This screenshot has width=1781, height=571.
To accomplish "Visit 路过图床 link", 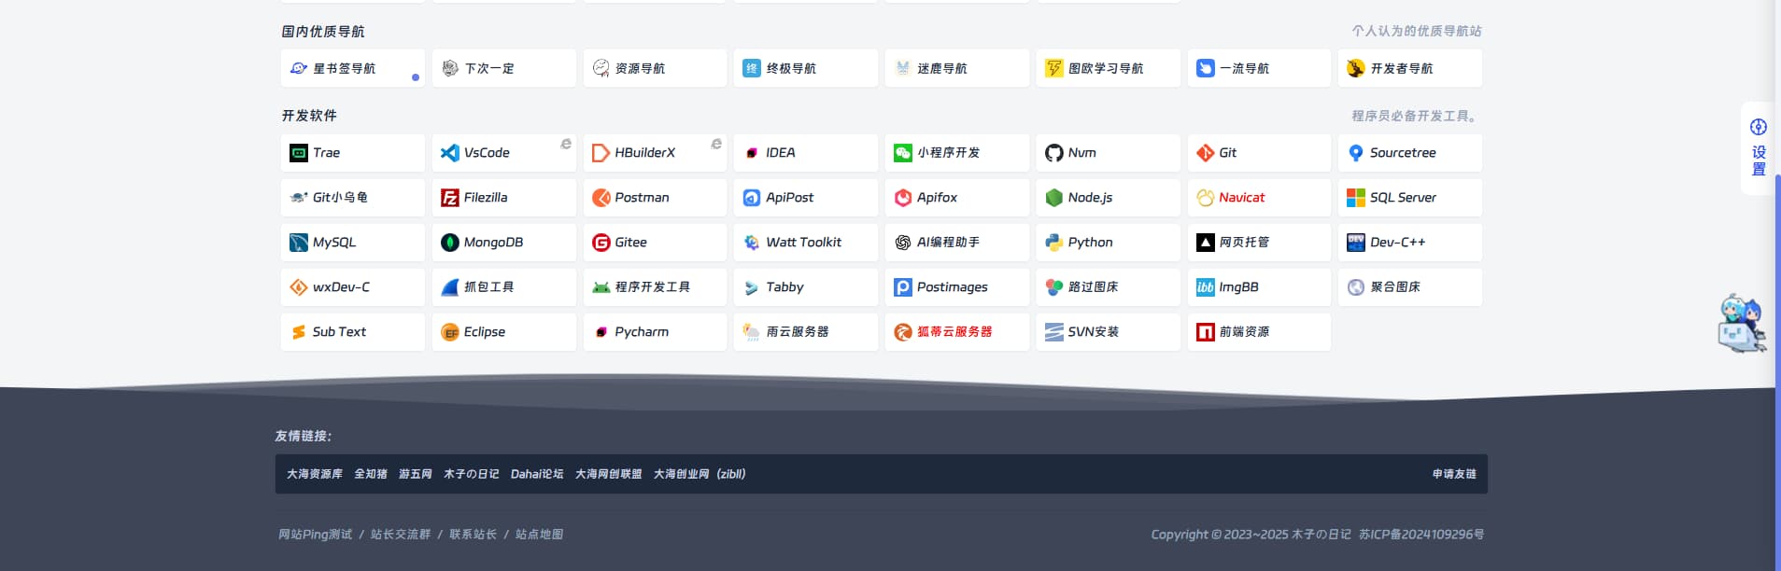I will point(1109,287).
